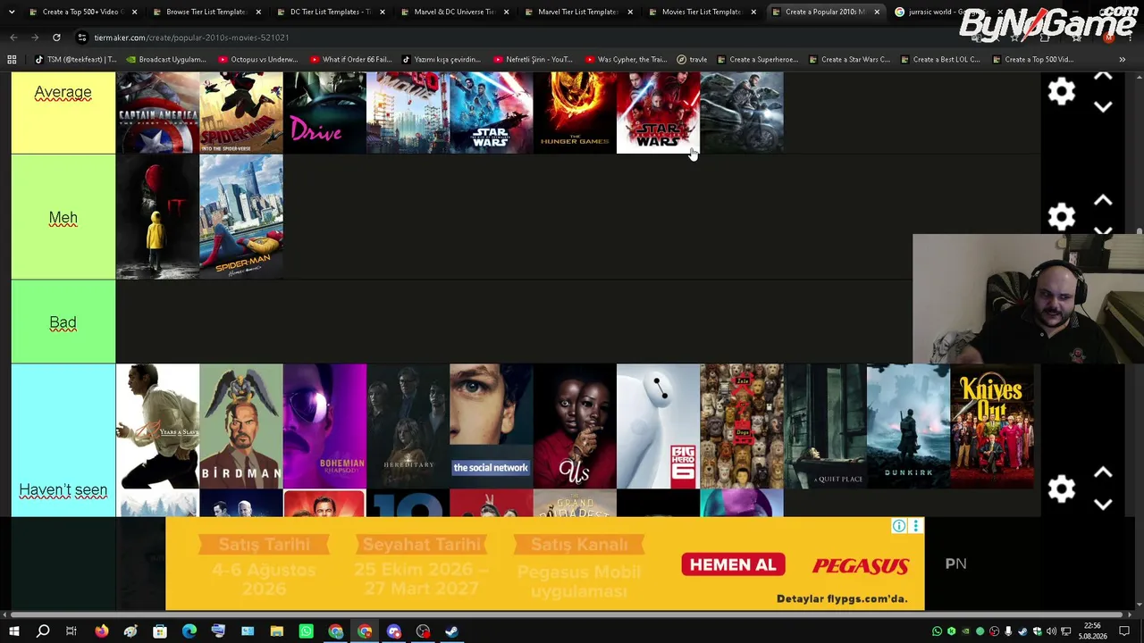
Task: Open the Apps grid in the bookmarks bar
Action: 12,60
